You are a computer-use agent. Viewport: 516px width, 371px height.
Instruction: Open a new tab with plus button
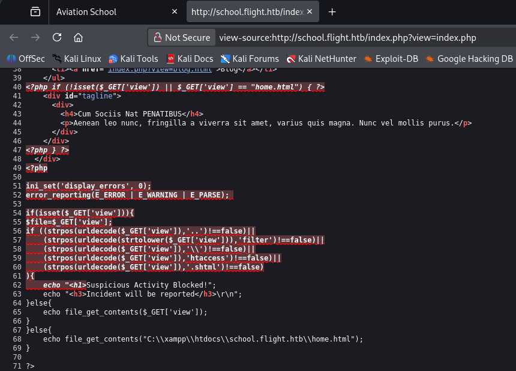click(332, 12)
